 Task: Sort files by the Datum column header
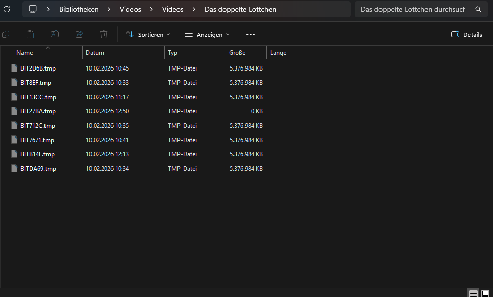[x=95, y=53]
